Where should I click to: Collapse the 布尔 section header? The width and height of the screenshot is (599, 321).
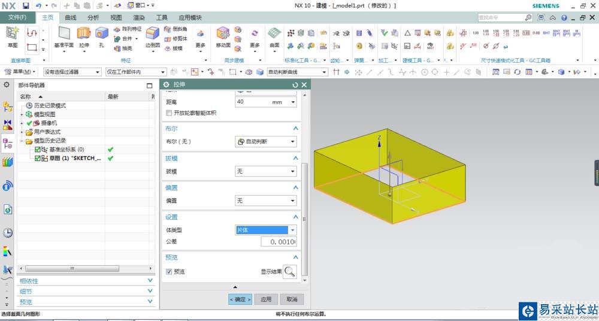pos(295,129)
